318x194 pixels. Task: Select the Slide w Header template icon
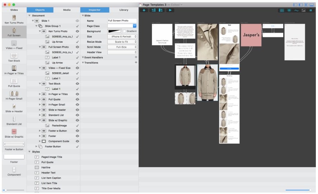(14, 106)
